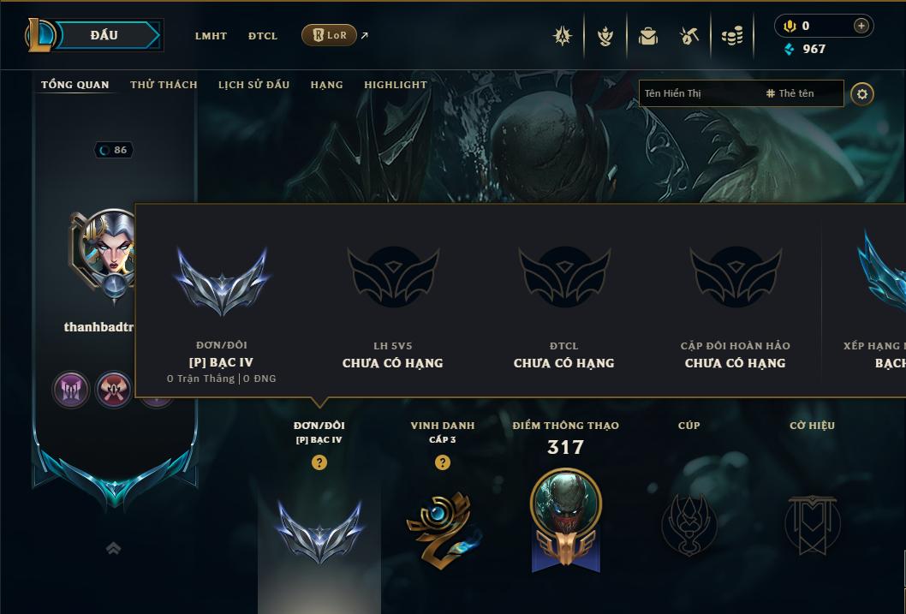Collapse the profile banner with up chevron
The image size is (906, 614).
click(113, 548)
